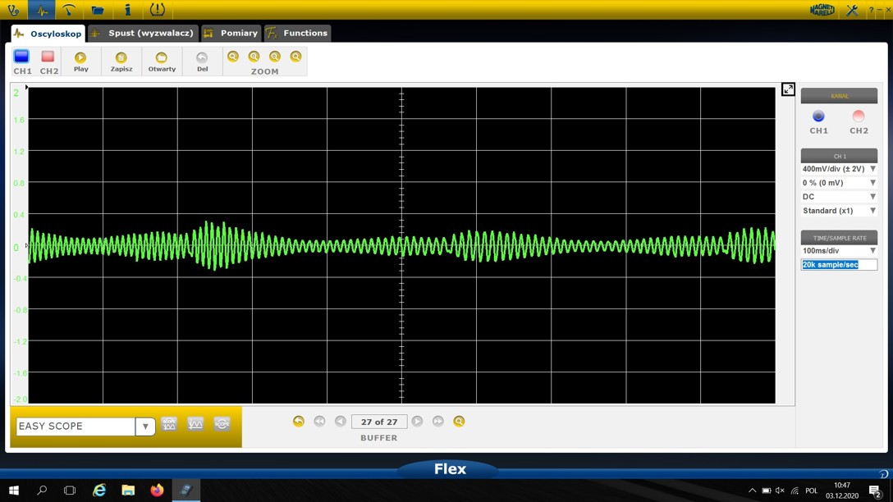Image resolution: width=893 pixels, height=502 pixels.
Task: Click the magnifier icon beside buffer controls
Action: pos(459,422)
